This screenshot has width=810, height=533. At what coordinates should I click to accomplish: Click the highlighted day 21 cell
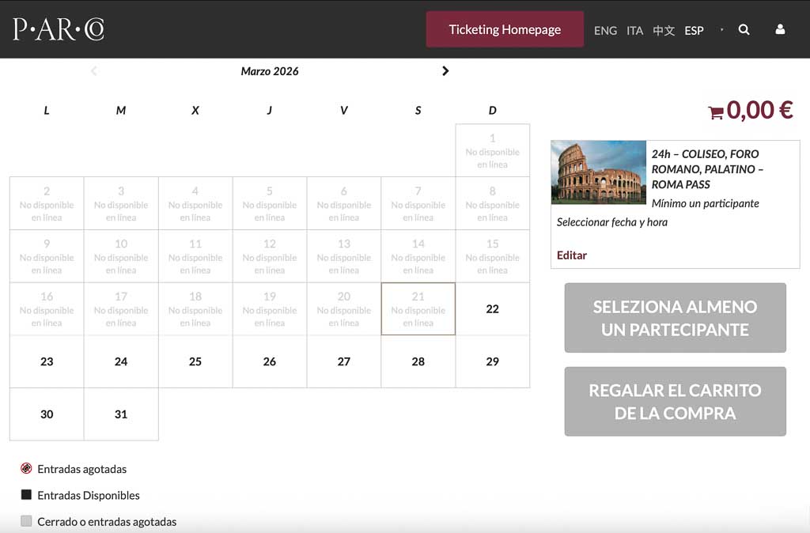click(x=418, y=309)
